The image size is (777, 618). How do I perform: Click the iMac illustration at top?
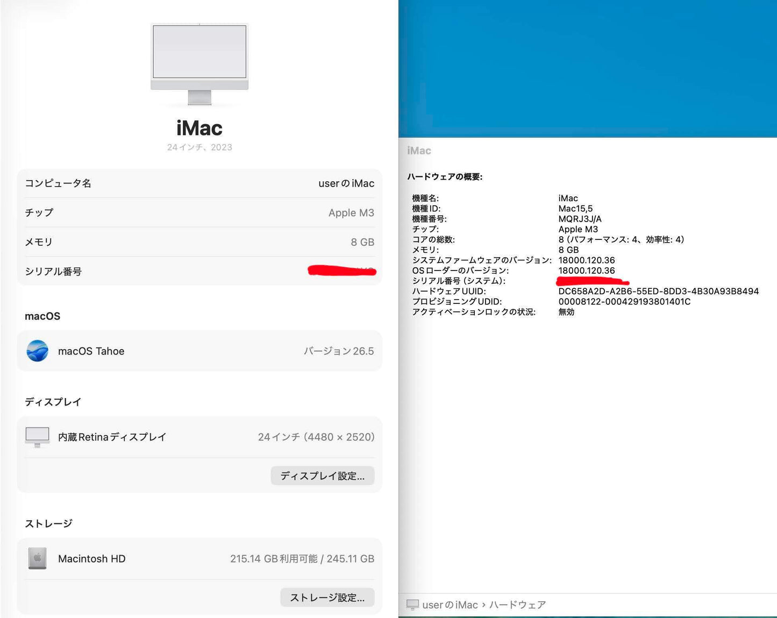(x=199, y=64)
